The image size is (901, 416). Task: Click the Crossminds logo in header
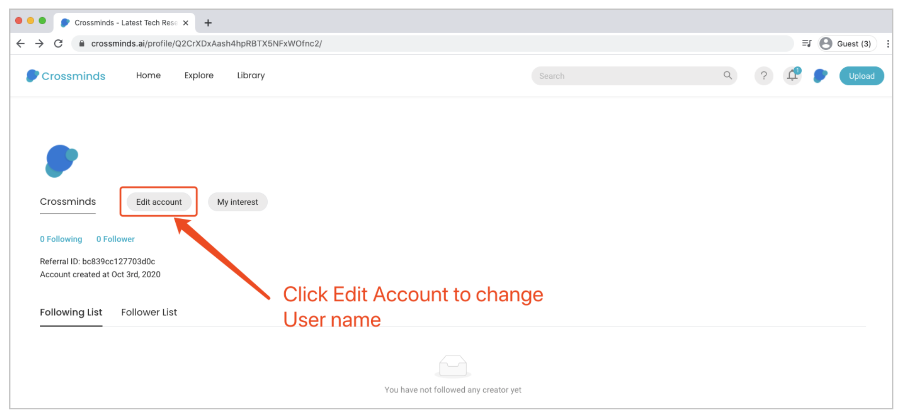(x=66, y=76)
